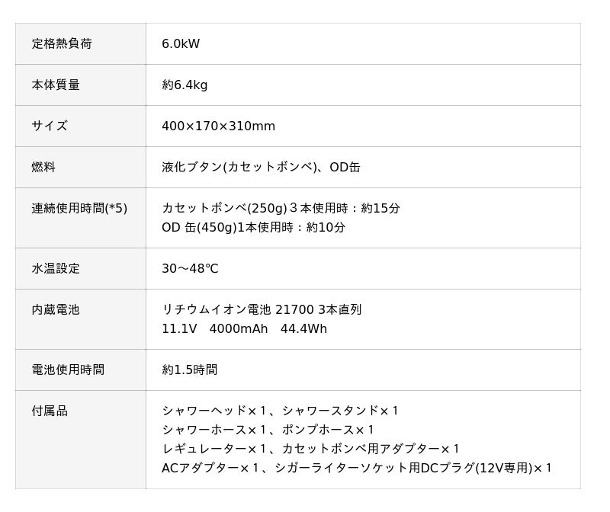
Task: Click the 約6.4kg weight value
Action: click(185, 85)
